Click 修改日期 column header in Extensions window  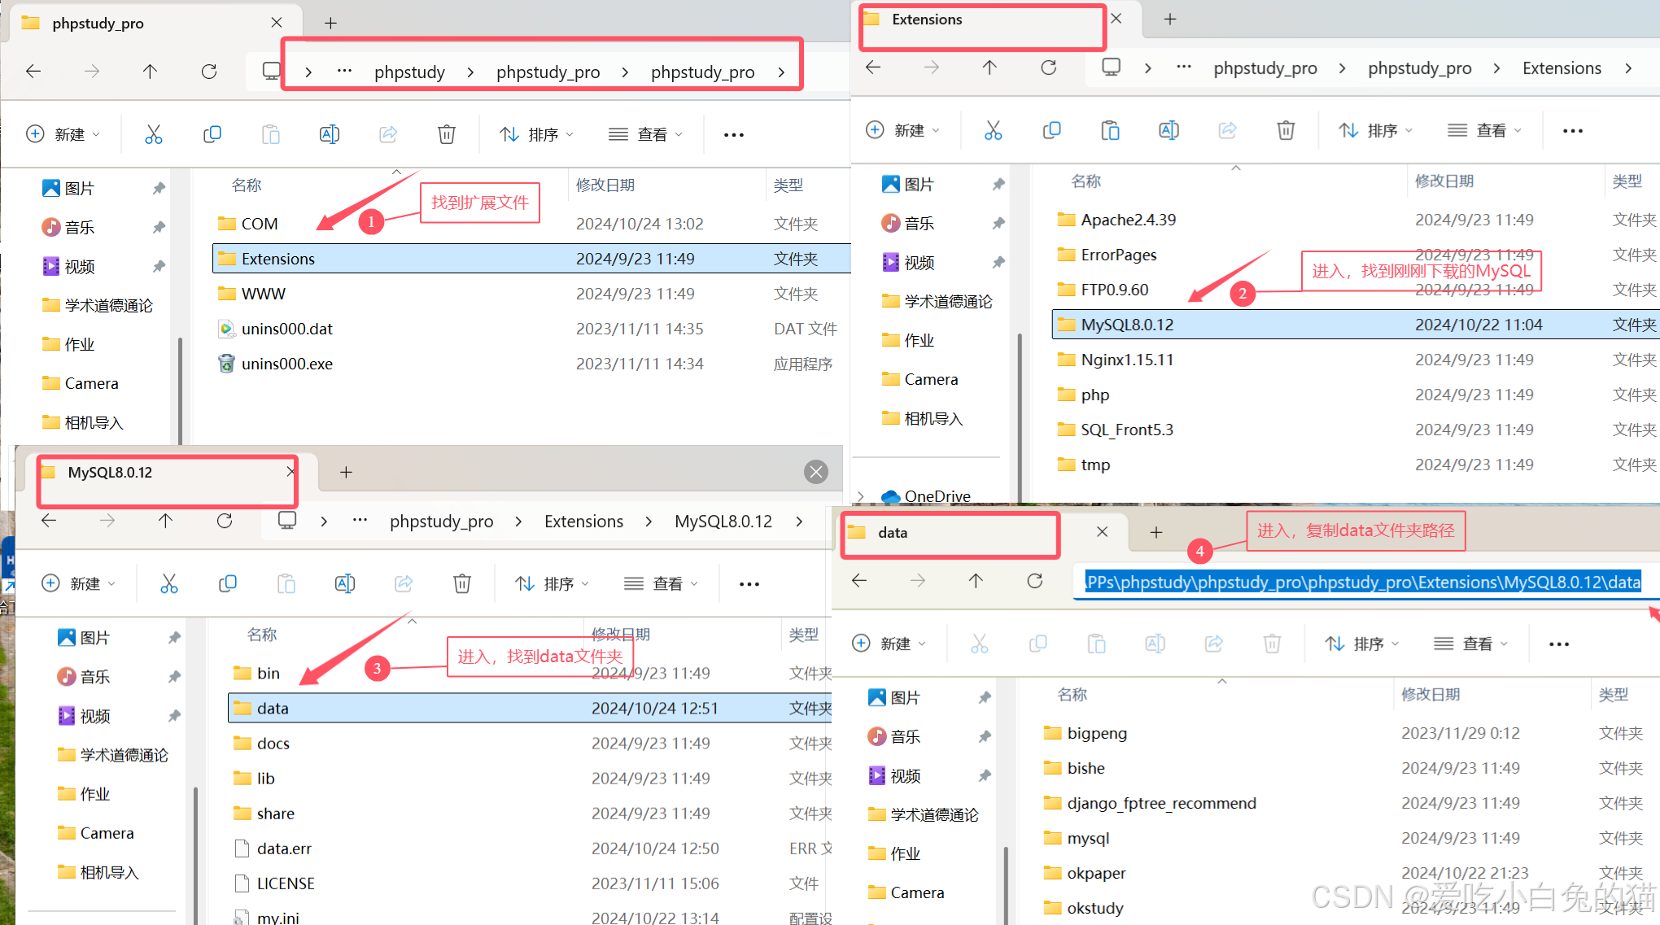1444,181
